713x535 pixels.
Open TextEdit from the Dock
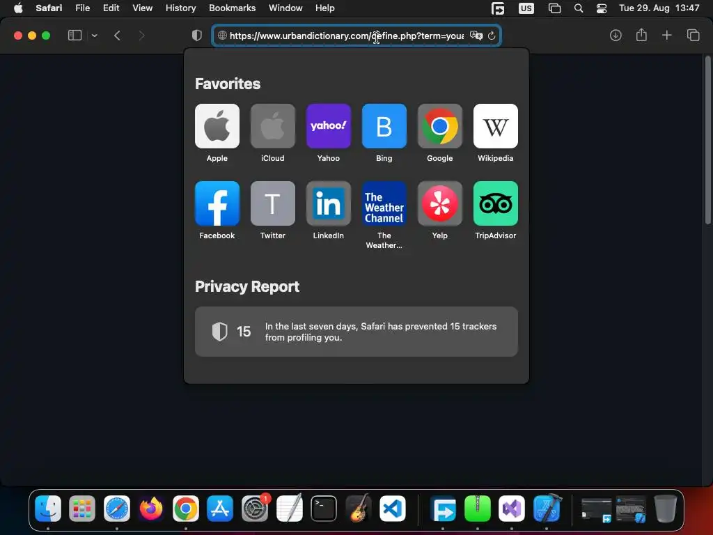289,508
